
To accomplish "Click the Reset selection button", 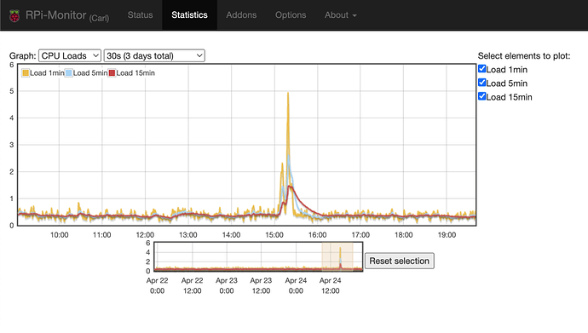I will [x=400, y=261].
